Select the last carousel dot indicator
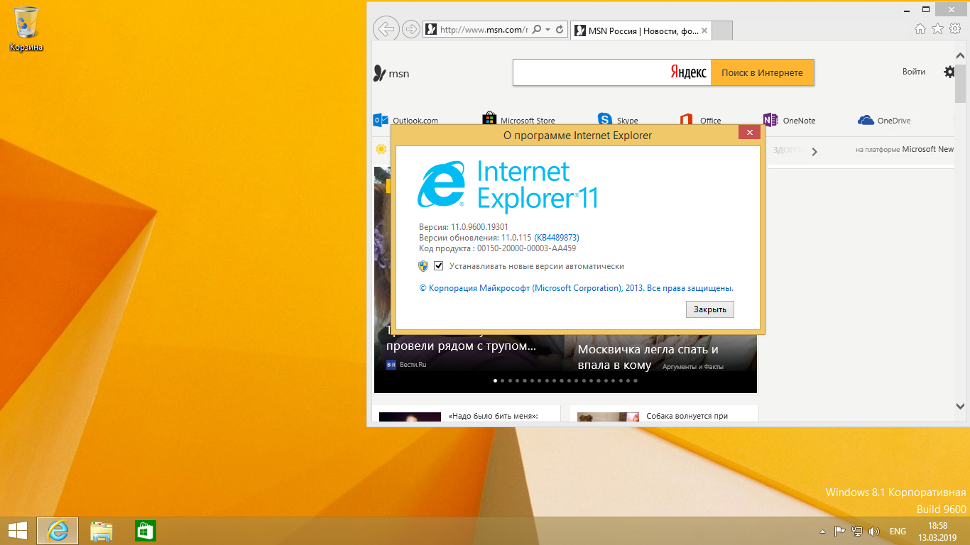Image resolution: width=970 pixels, height=545 pixels. pos(636,381)
